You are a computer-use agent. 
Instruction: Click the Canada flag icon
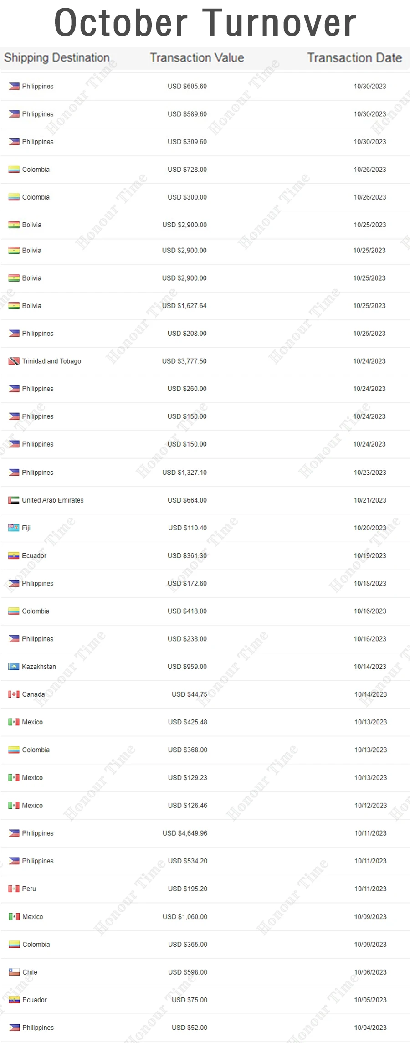(14, 694)
